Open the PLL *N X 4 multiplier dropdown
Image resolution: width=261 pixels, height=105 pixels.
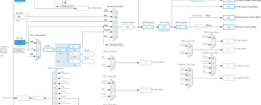tap(61, 50)
